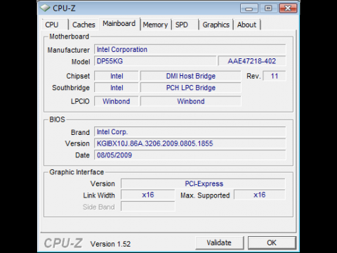This screenshot has width=337, height=253.
Task: Switch to the Graphics tab
Action: [216, 25]
